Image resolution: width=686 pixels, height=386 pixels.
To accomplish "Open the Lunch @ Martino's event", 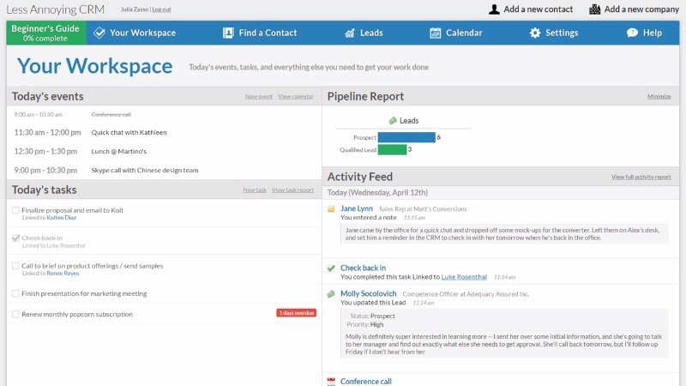I will coord(121,151).
